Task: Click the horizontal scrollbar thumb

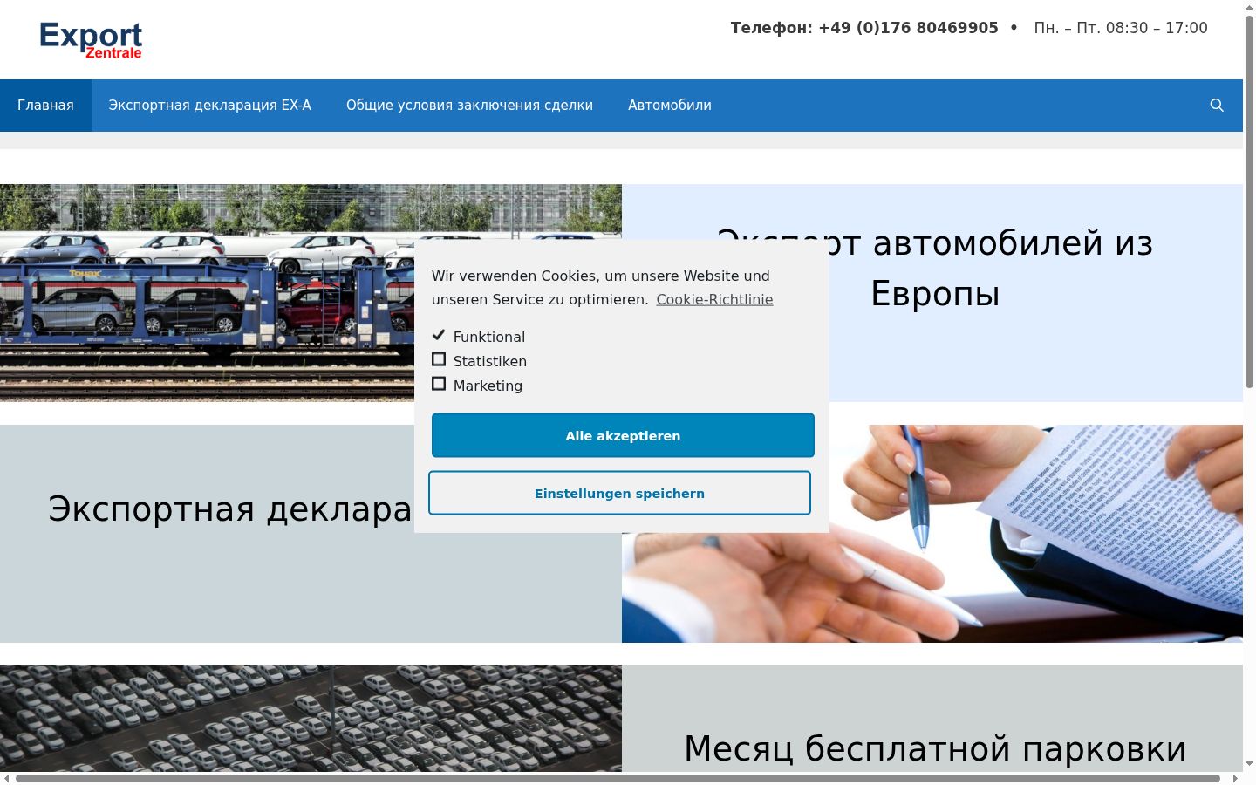Action: pyautogui.click(x=618, y=778)
